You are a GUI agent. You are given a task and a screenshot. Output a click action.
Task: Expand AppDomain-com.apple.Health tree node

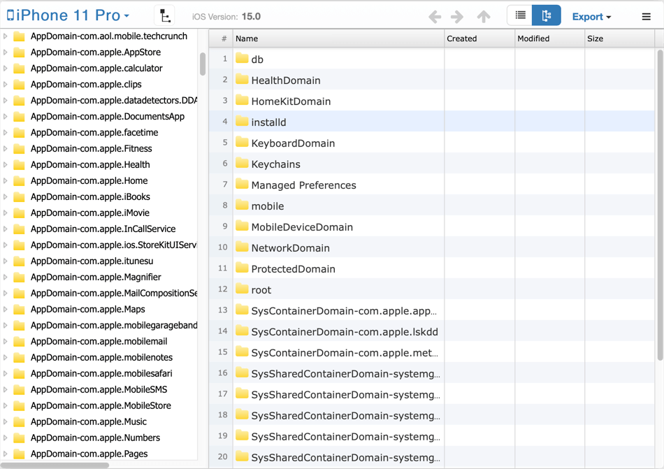pos(5,165)
